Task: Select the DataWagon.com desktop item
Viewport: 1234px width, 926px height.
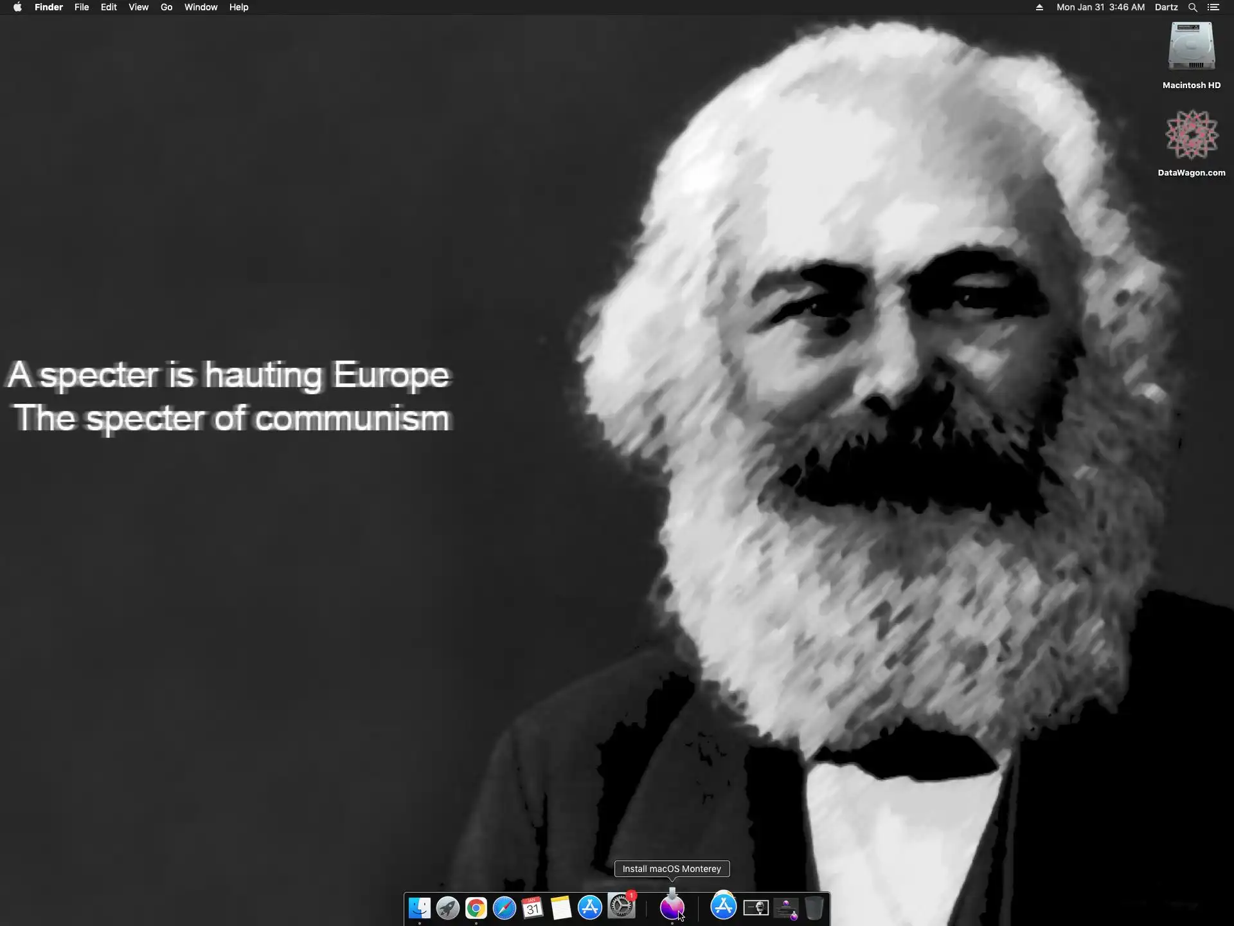Action: point(1191,136)
